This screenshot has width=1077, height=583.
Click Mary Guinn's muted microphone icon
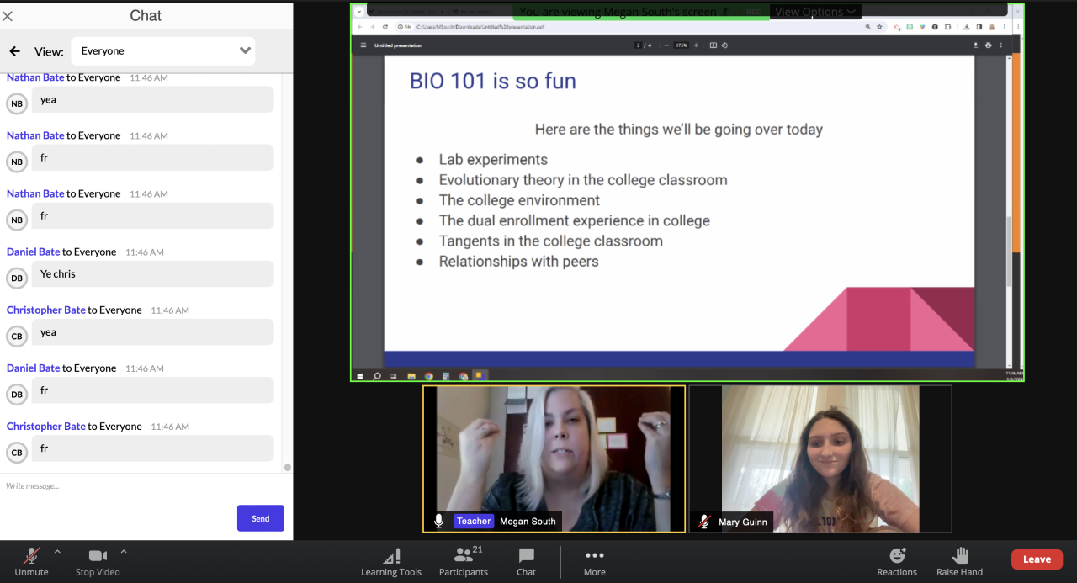pos(704,522)
